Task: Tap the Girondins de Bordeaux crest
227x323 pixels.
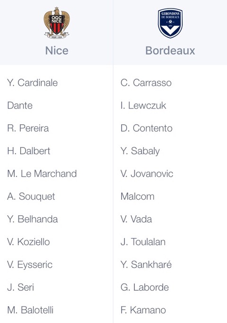Action: click(x=170, y=23)
